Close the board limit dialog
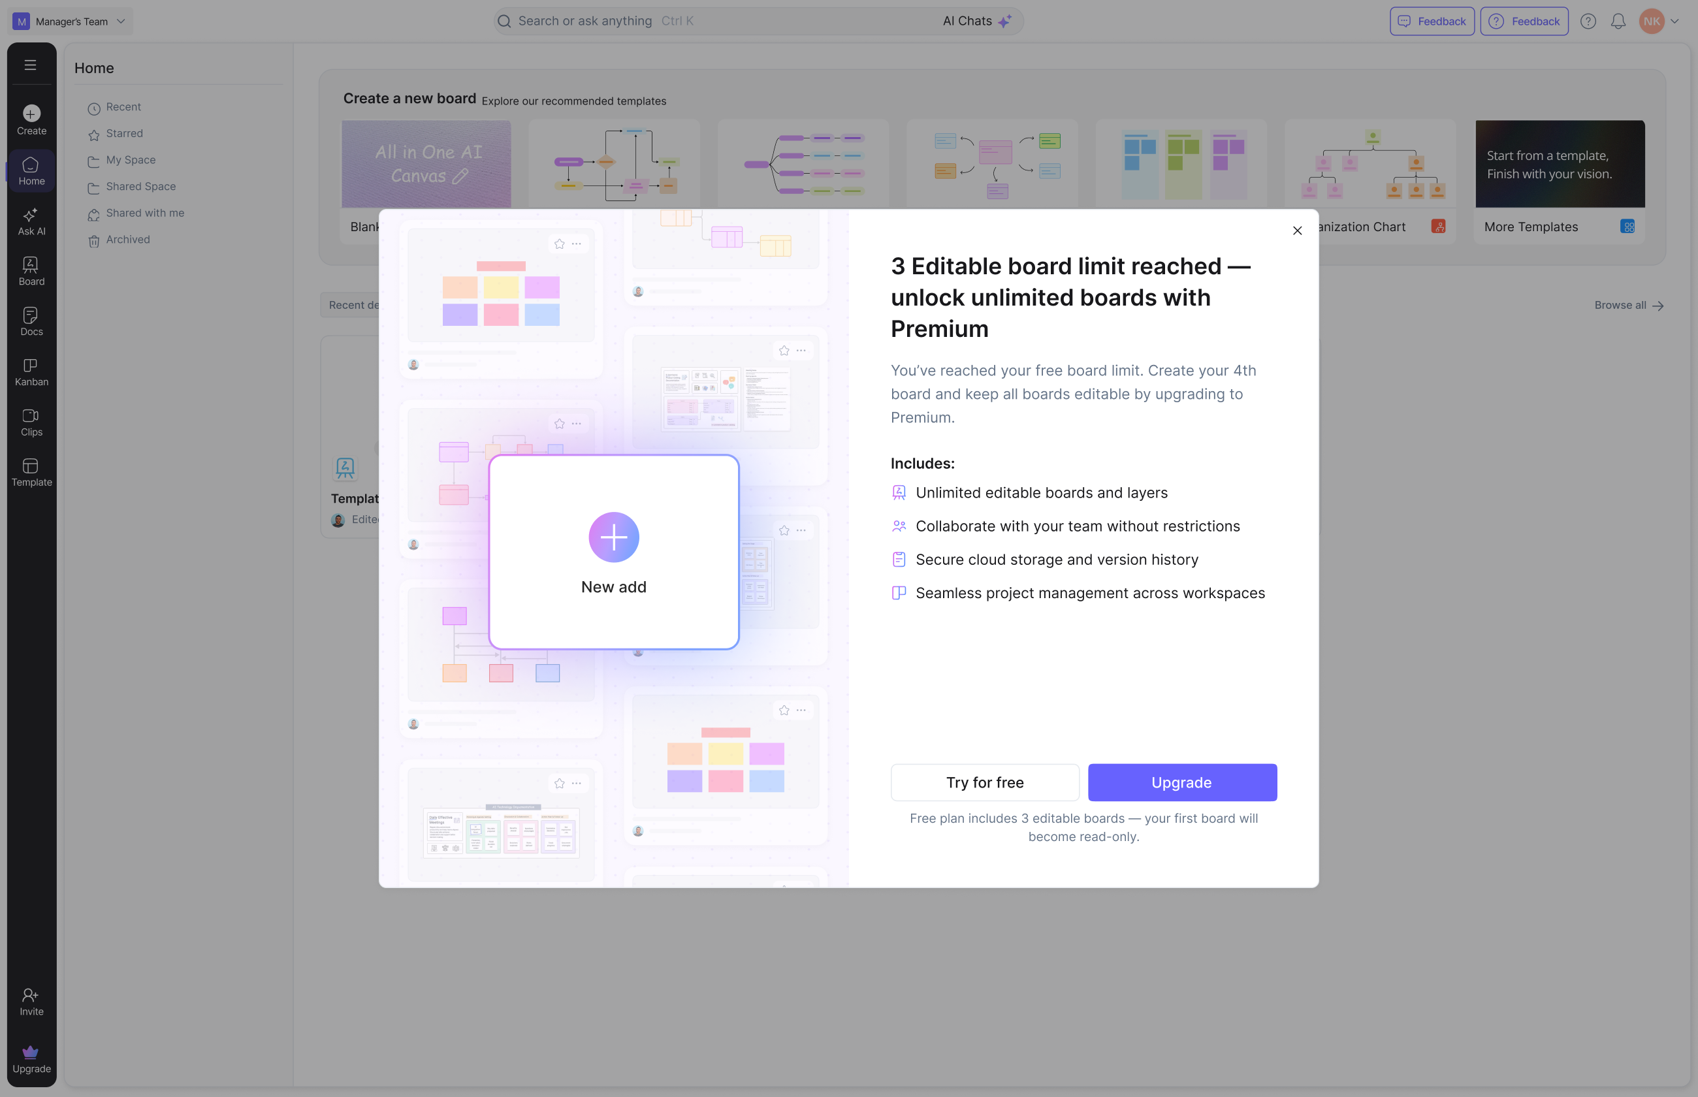The image size is (1698, 1097). [1297, 231]
